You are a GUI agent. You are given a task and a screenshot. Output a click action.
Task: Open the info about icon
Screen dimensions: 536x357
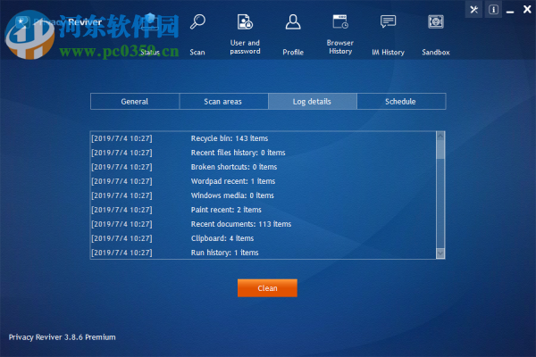pyautogui.click(x=493, y=10)
